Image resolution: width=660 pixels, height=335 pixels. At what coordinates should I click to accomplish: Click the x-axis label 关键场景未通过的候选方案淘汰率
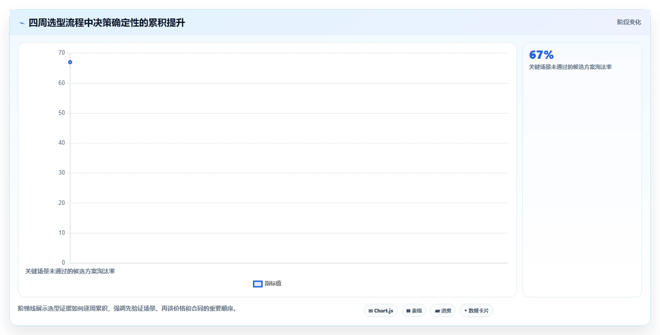70,271
